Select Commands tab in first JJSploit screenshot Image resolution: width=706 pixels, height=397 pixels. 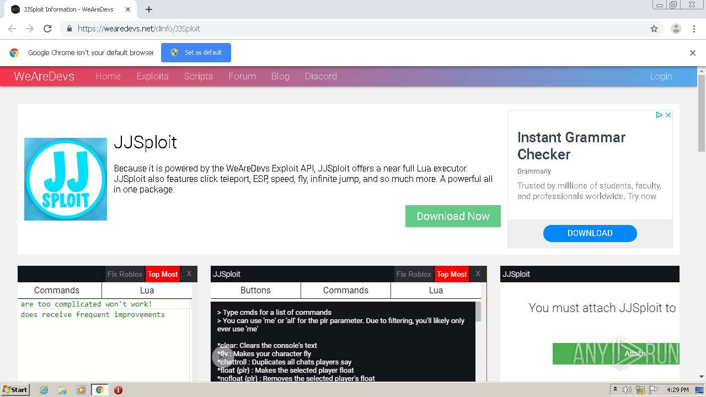pos(57,290)
